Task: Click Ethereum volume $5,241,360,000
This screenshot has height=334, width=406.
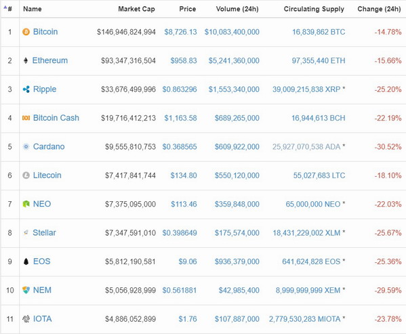Action: point(234,61)
